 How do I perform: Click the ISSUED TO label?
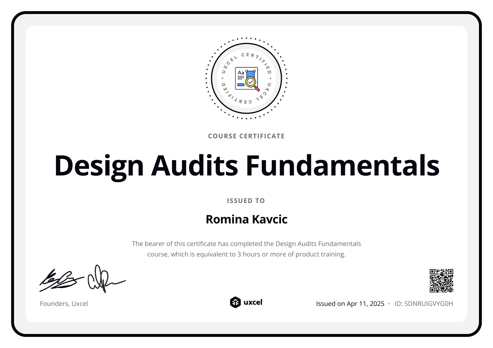tap(246, 201)
